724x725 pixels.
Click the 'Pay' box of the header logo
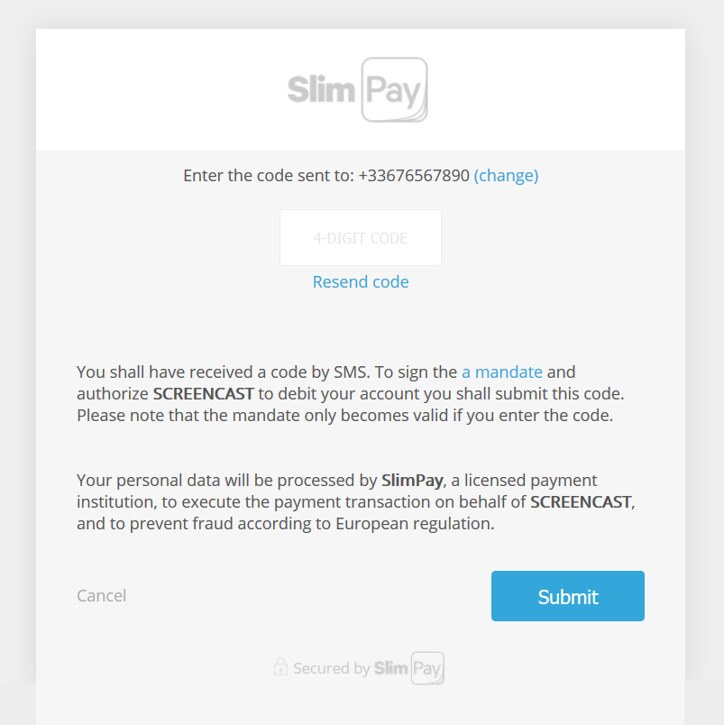click(x=394, y=90)
